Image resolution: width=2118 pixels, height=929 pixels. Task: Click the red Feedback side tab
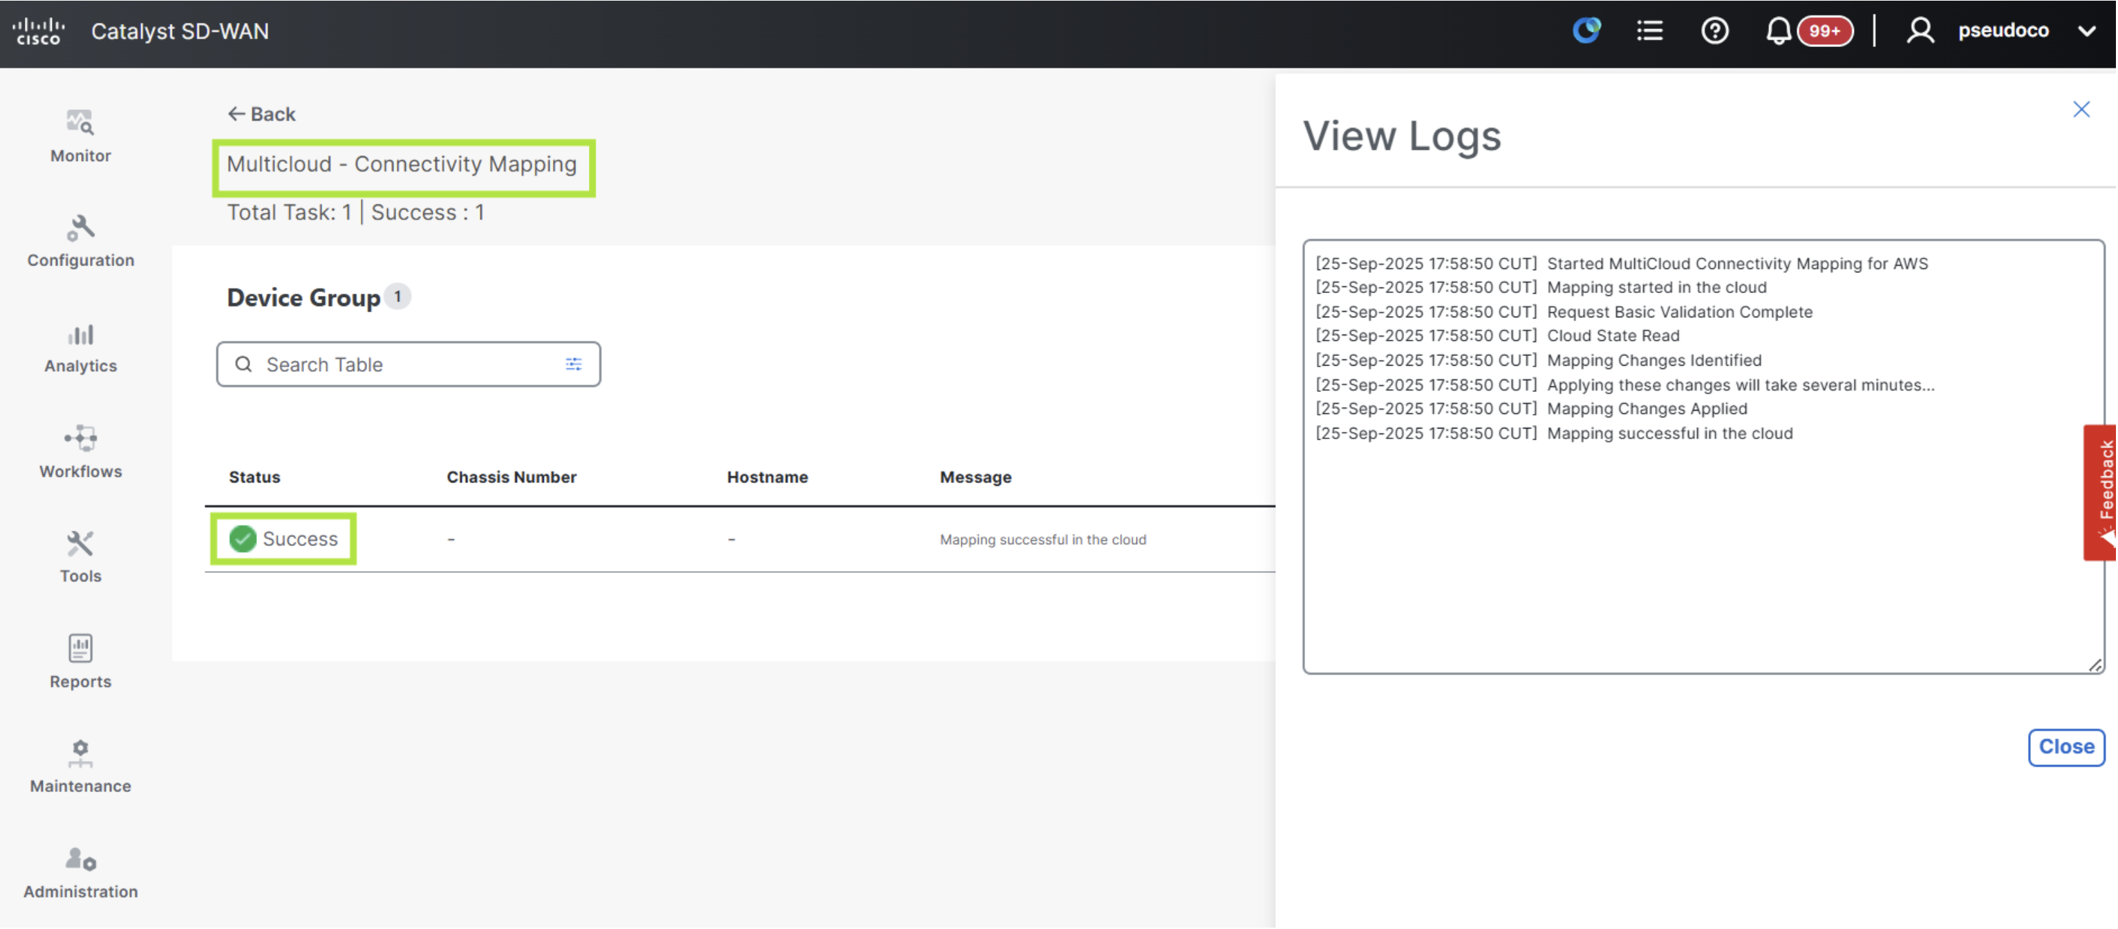click(x=2100, y=492)
